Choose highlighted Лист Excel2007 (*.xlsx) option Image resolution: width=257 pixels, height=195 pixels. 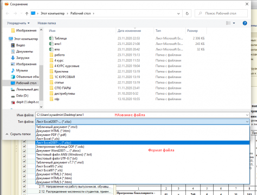pyautogui.click(x=143, y=142)
